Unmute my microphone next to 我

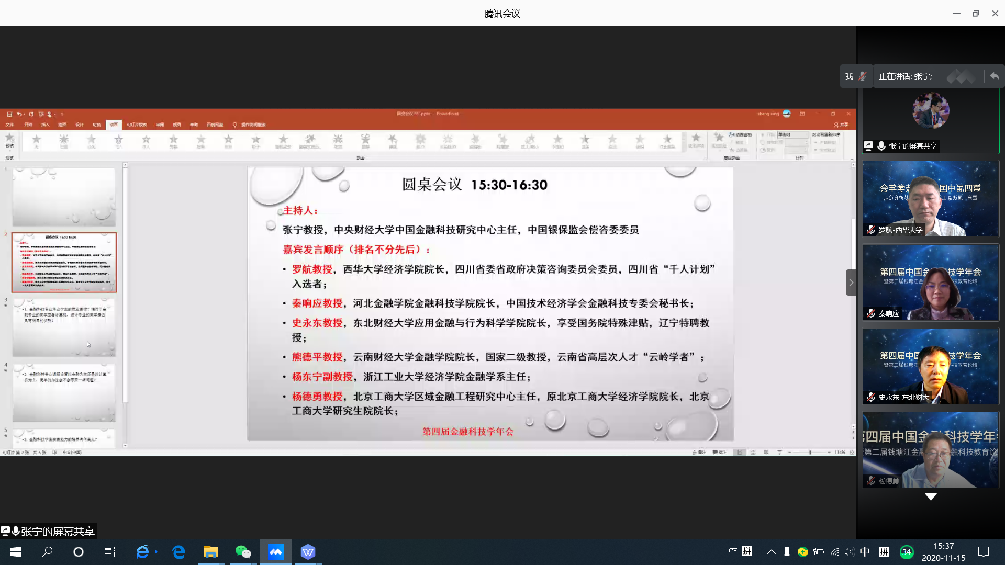[x=862, y=76]
